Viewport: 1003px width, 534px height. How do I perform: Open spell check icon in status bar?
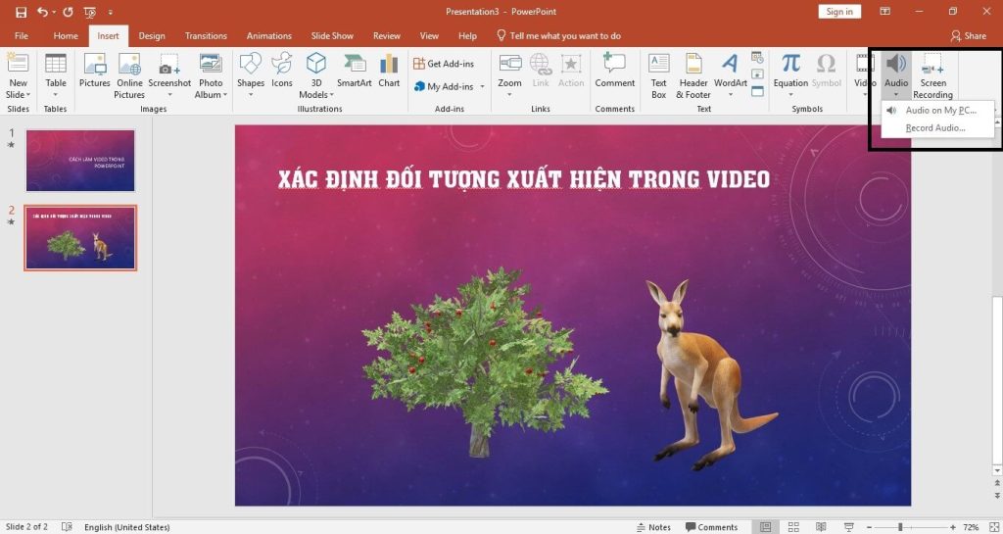click(x=67, y=527)
